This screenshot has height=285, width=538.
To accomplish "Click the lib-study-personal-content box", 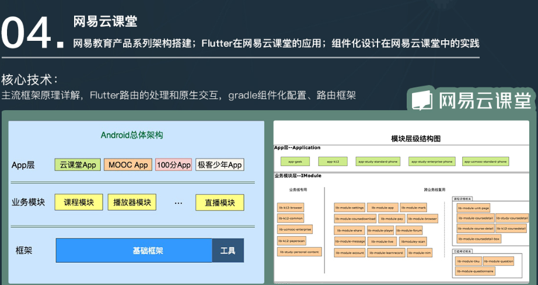I will tap(299, 252).
